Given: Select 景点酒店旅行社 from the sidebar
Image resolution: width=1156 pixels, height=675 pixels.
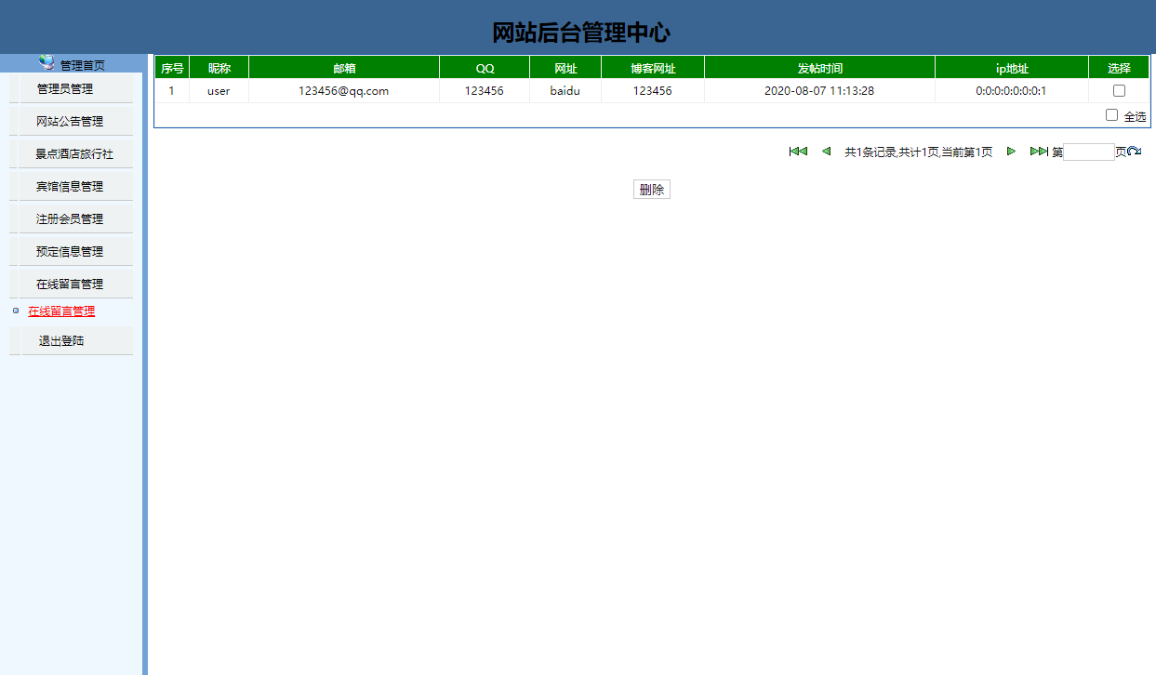Looking at the screenshot, I should (70, 152).
